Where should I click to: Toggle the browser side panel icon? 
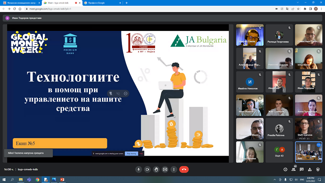(x=310, y=9)
